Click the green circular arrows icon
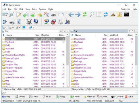The image size is (139, 105). 85,15
